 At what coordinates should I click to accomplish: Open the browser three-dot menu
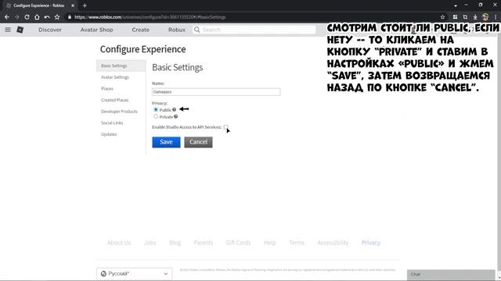pos(496,17)
